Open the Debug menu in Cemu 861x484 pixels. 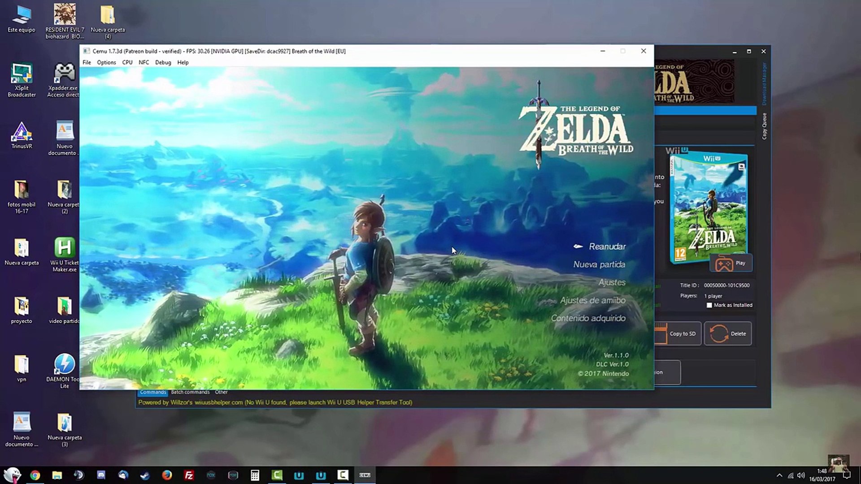(163, 62)
